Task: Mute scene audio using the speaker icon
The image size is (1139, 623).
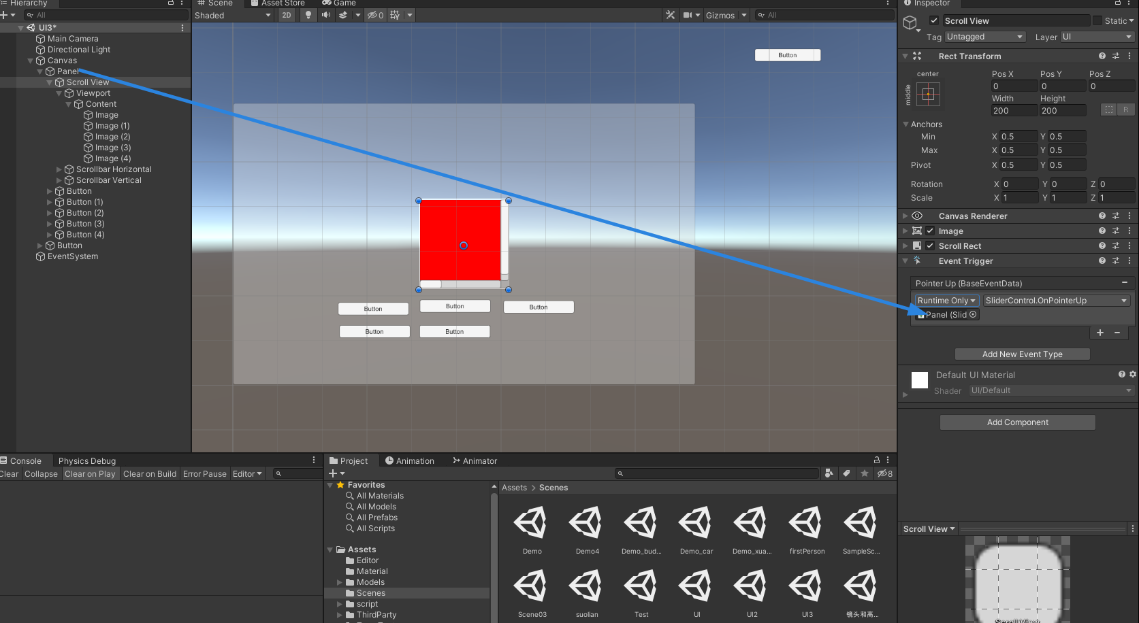Action: tap(326, 15)
